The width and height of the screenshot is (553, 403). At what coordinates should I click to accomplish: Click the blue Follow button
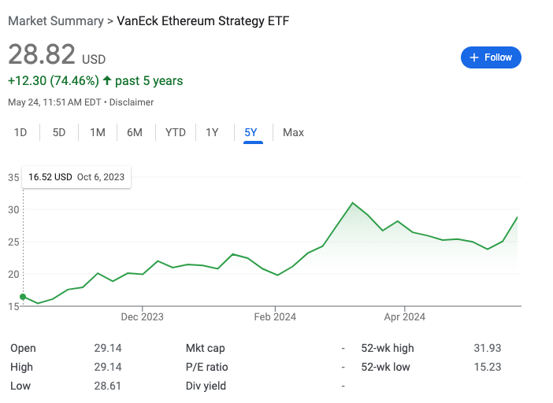(x=491, y=57)
